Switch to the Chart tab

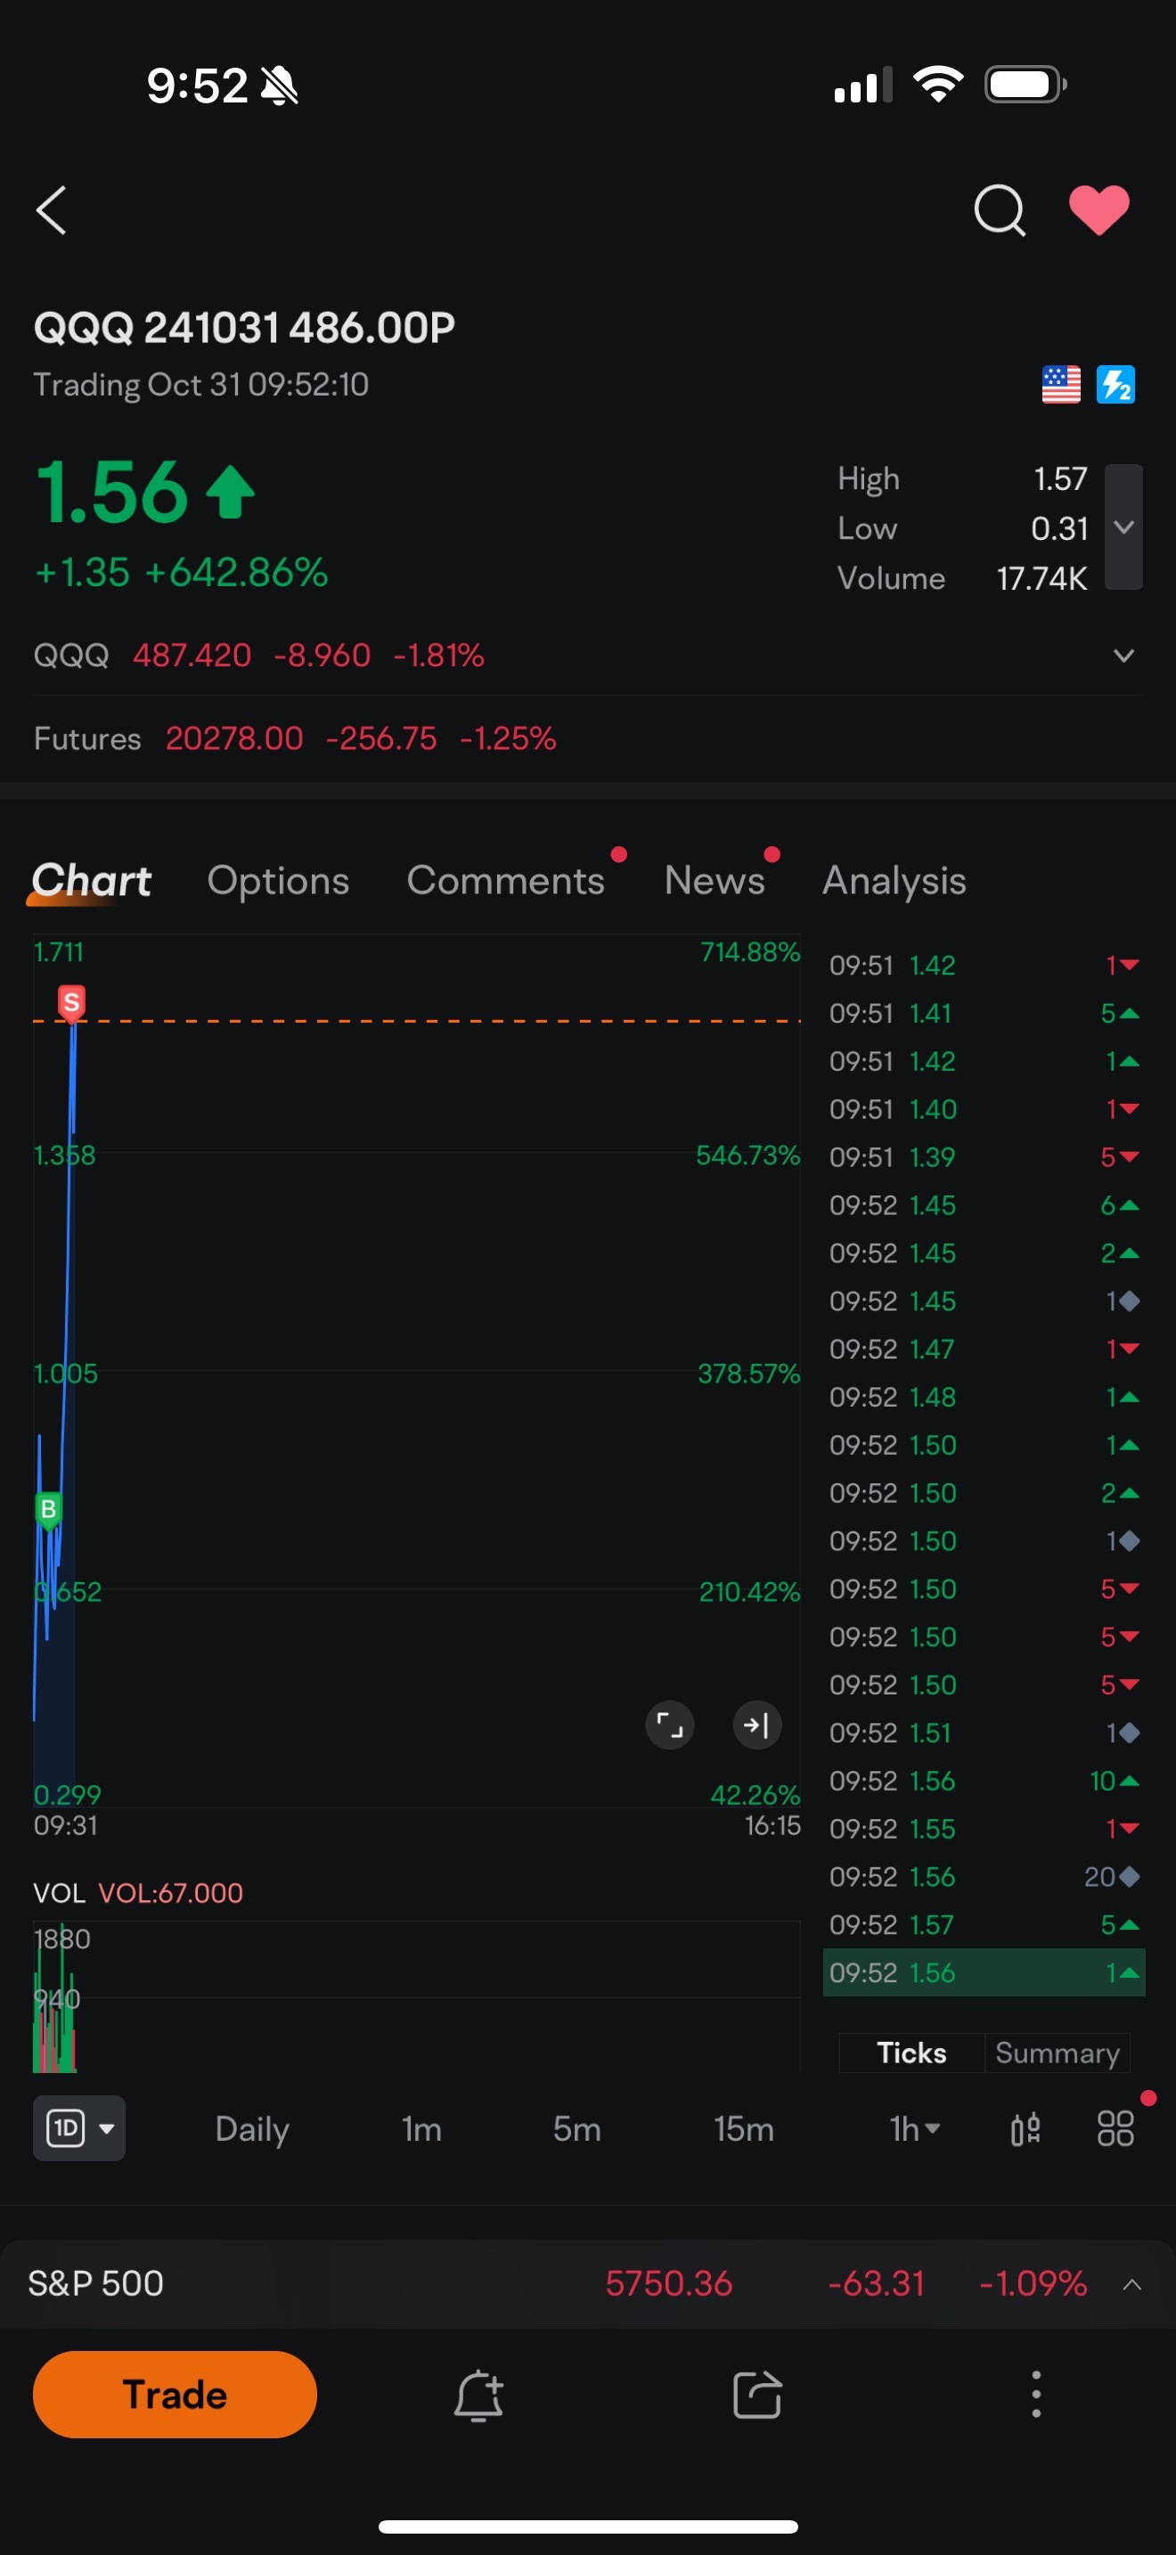(91, 881)
